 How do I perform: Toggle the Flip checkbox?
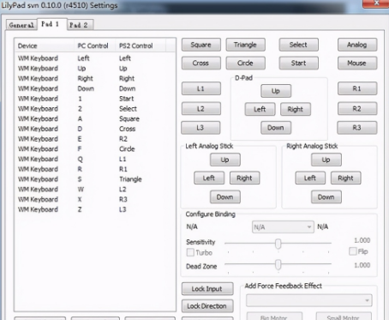click(353, 251)
